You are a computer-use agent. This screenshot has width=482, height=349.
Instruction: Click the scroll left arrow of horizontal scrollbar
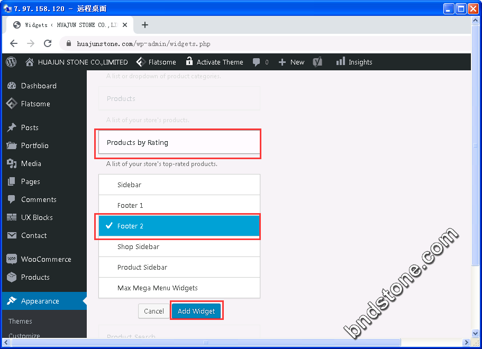coord(6,342)
